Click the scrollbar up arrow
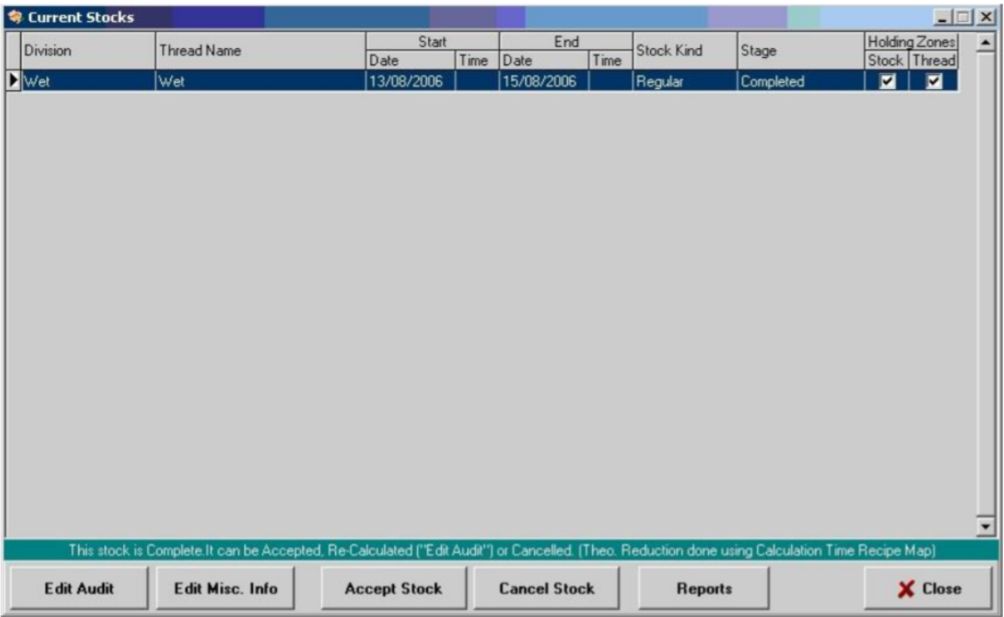The height and width of the screenshot is (617, 1004). click(985, 41)
